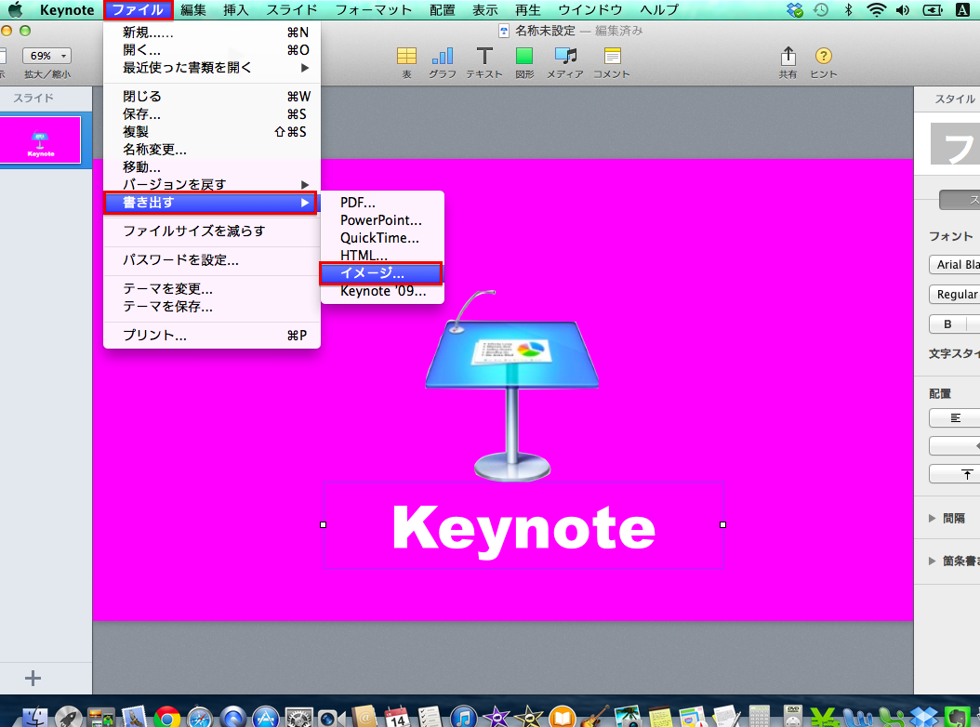Click the Comment toolbar icon
Viewport: 980px width, 727px height.
[x=612, y=57]
